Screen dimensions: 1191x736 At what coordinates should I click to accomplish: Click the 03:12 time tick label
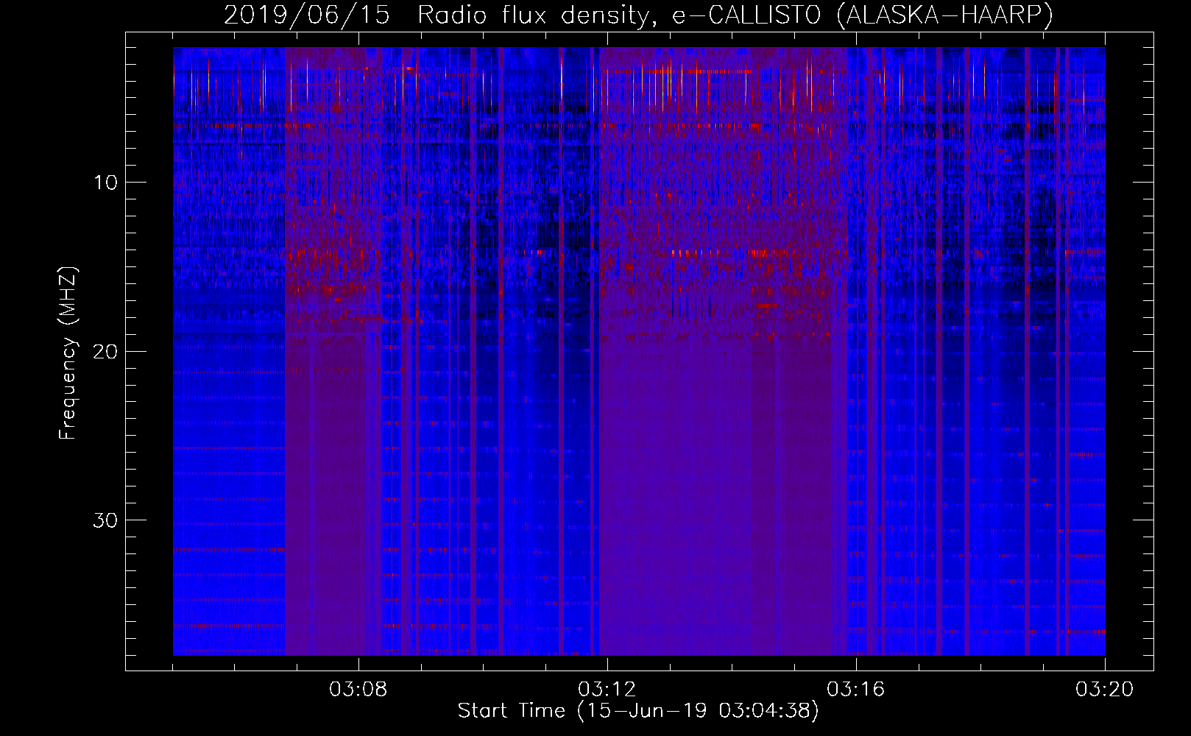607,690
